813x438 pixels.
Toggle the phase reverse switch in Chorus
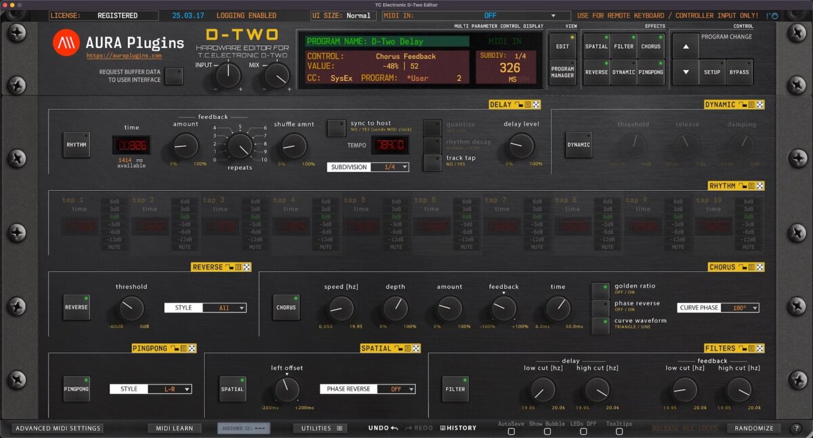[600, 308]
